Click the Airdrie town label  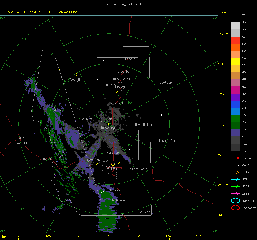click(113, 152)
